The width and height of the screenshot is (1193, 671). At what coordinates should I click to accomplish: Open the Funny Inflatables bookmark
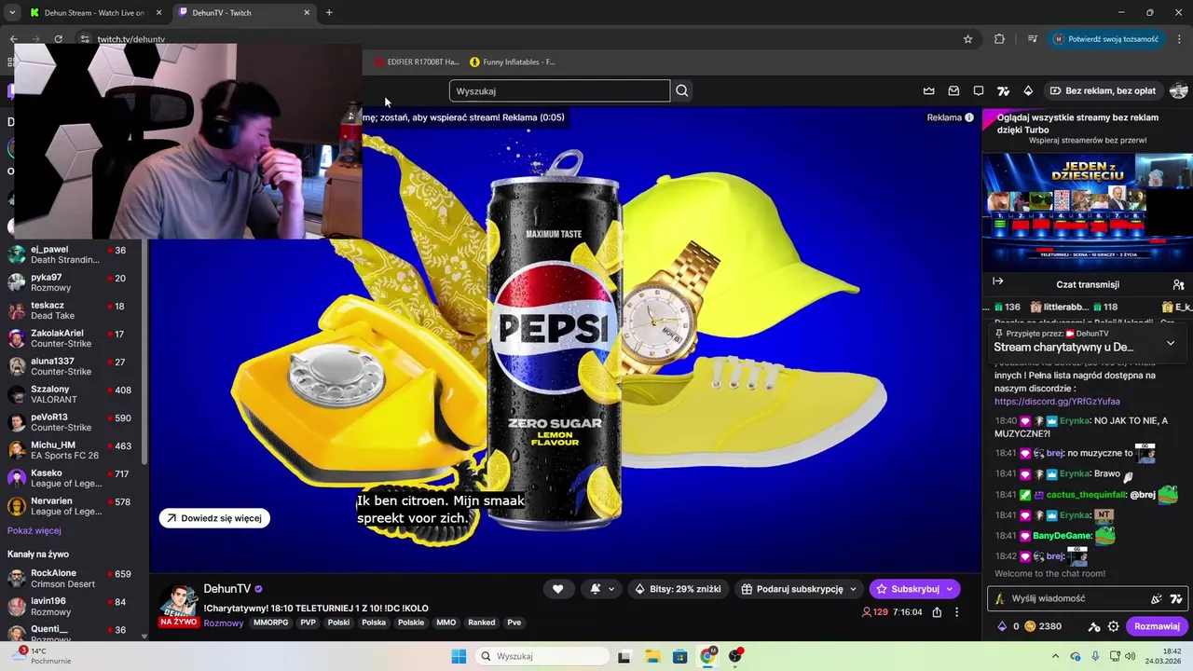[x=513, y=62]
